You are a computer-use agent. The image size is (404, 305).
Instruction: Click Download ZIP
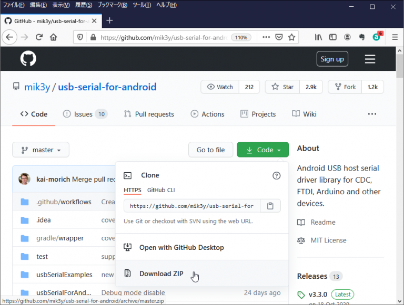[x=161, y=274]
